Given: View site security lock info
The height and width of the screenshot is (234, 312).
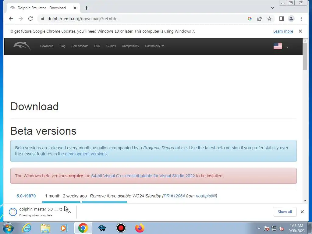Looking at the screenshot, I should (x=42, y=19).
